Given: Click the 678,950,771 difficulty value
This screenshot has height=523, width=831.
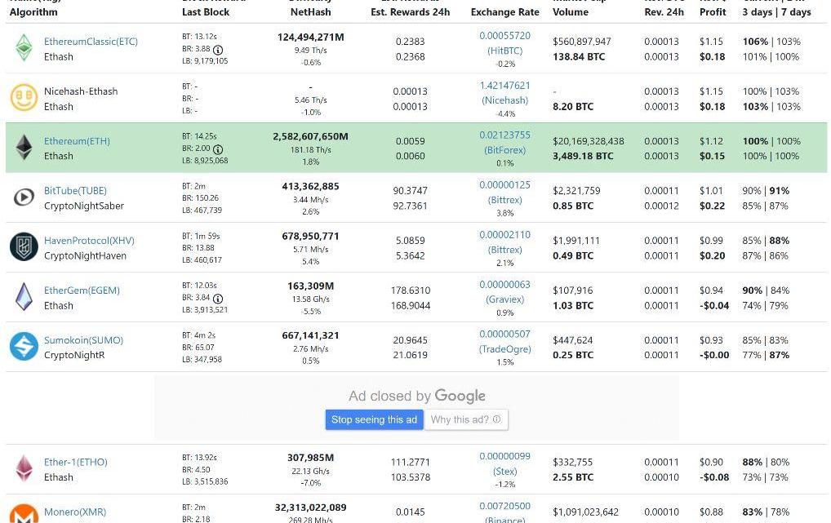Looking at the screenshot, I should click(x=310, y=236).
